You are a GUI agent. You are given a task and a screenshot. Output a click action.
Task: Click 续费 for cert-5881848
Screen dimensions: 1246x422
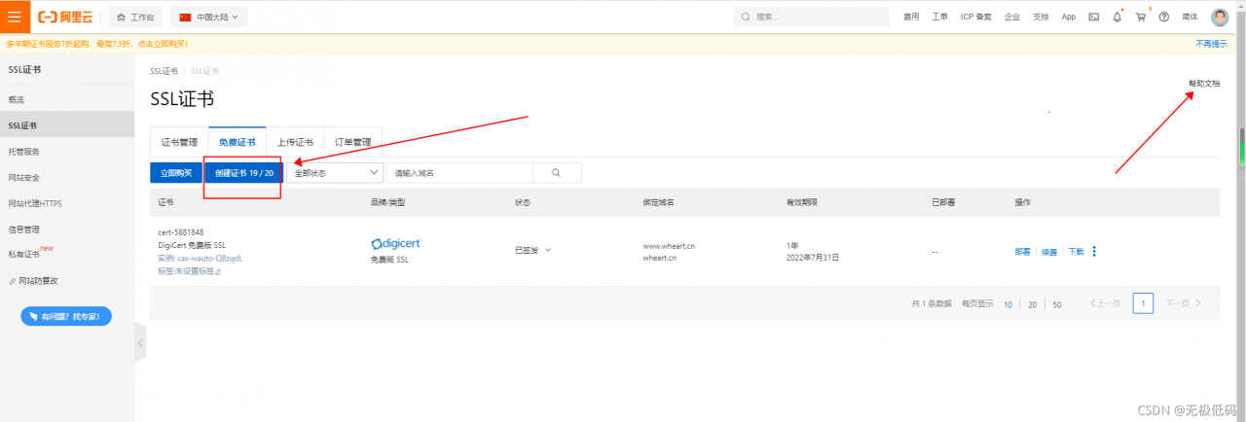coord(1049,251)
